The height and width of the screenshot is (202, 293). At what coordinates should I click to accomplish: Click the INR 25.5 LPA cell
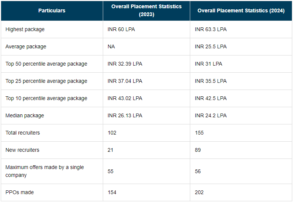[210, 46]
